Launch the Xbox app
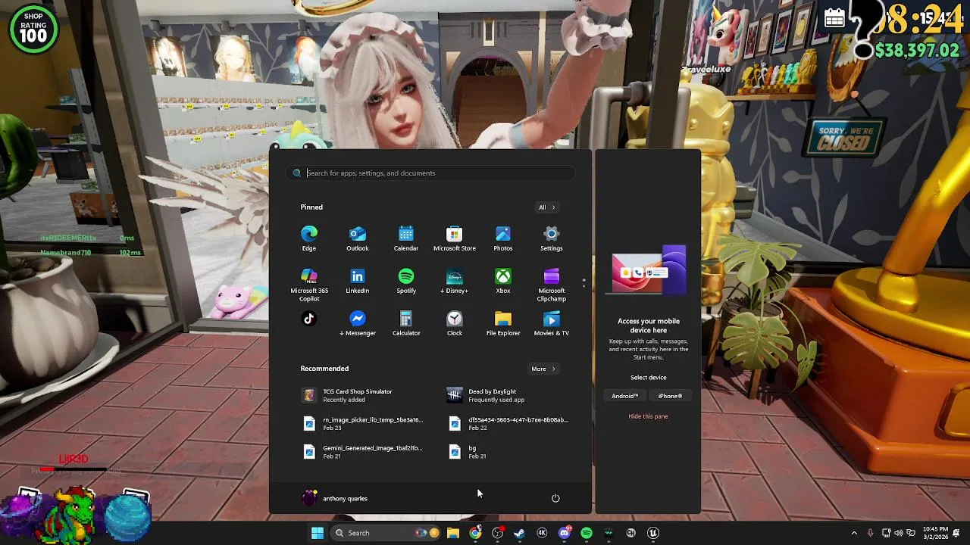This screenshot has width=970, height=545. click(x=503, y=282)
